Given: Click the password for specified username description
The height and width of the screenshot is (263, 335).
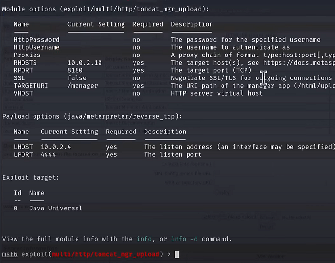Looking at the screenshot, I should coord(246,40).
